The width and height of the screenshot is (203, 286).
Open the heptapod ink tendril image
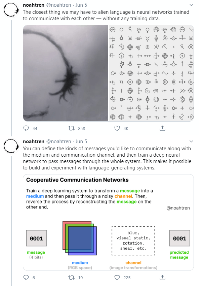pos(65,73)
